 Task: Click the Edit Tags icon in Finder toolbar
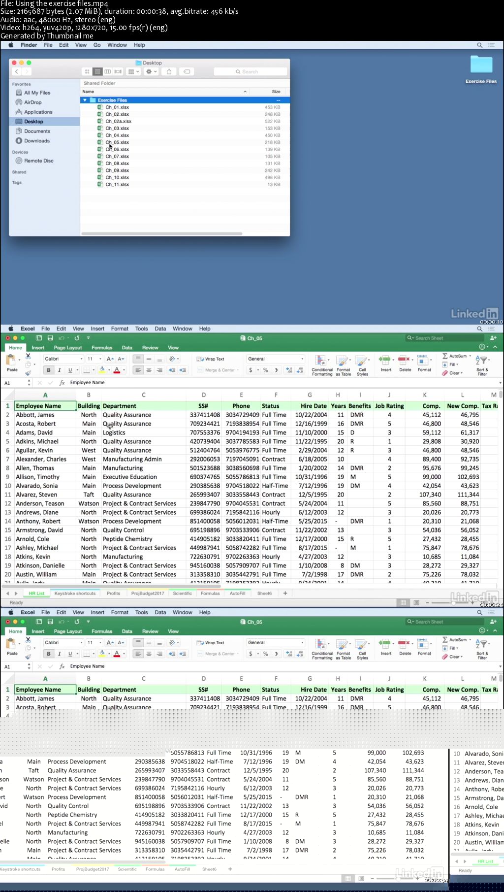click(187, 71)
